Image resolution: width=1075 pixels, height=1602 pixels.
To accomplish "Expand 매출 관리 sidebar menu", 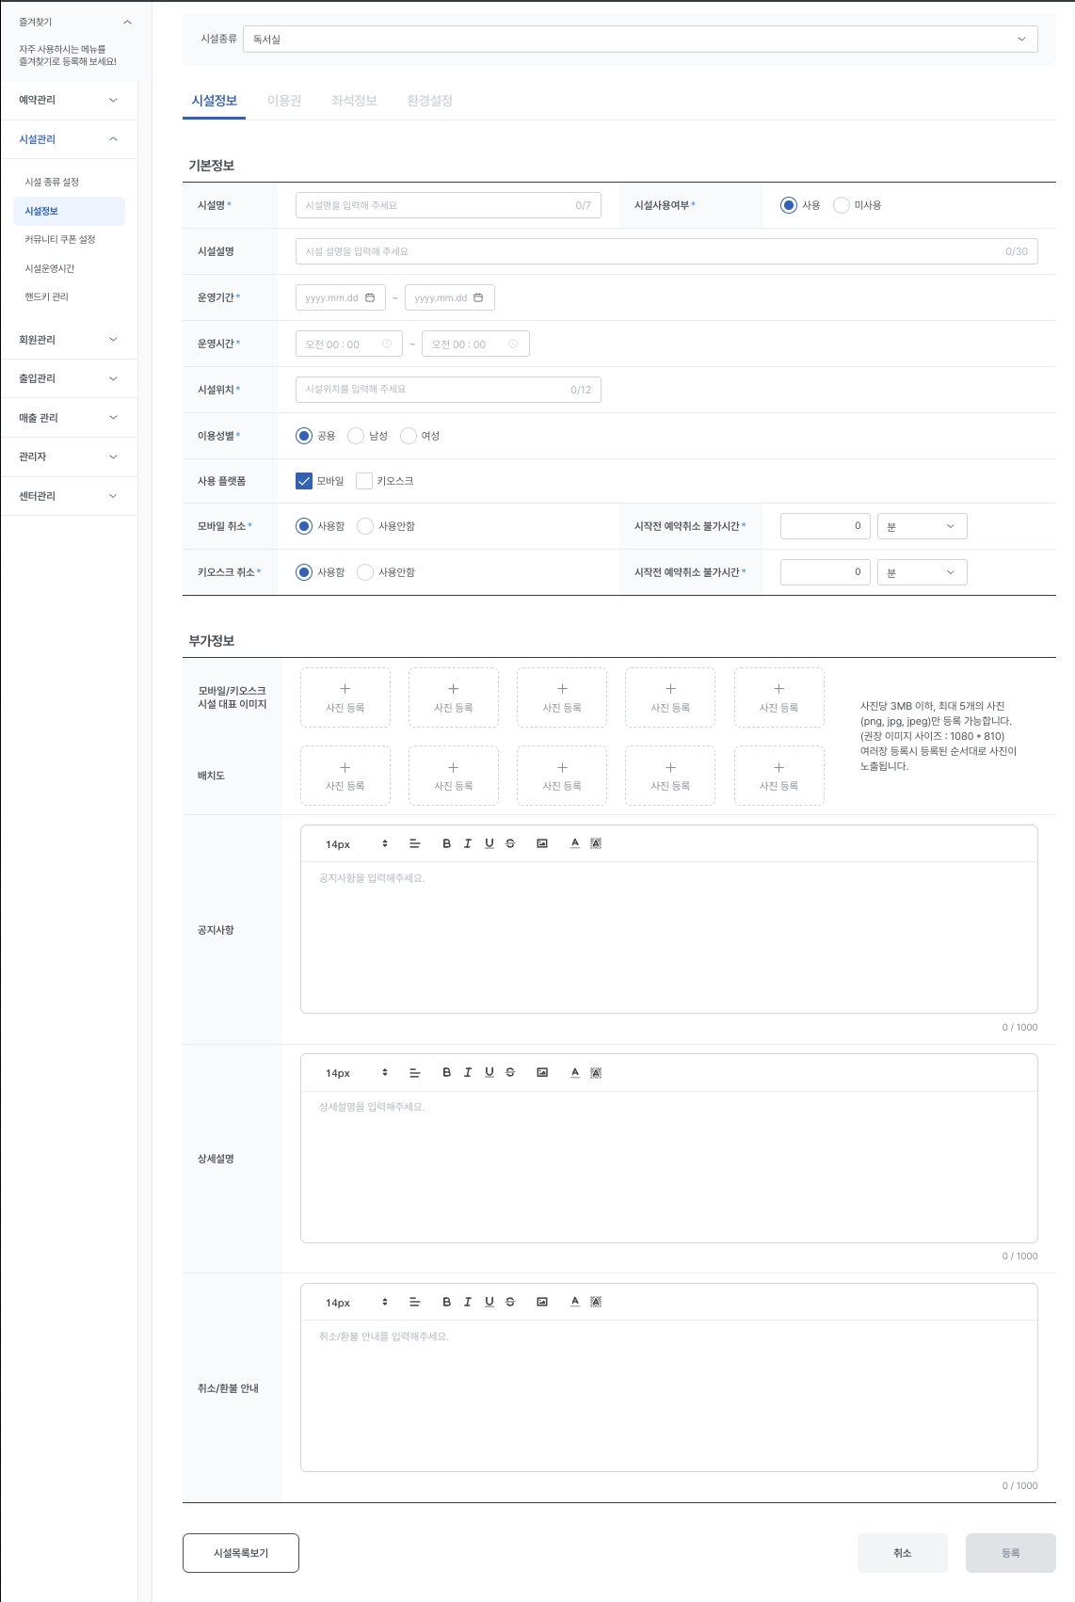I will pos(69,418).
